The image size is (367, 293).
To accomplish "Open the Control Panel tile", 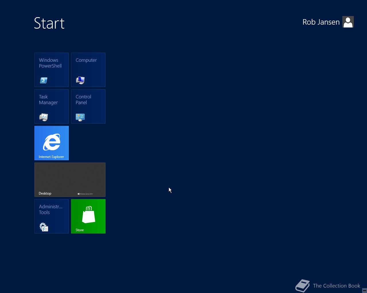I will tap(88, 106).
